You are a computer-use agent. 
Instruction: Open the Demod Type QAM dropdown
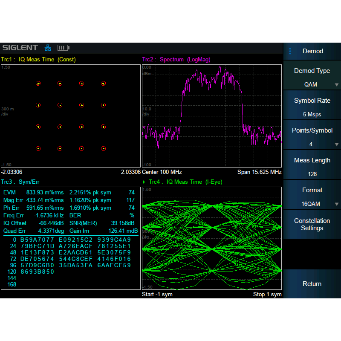[312, 77]
